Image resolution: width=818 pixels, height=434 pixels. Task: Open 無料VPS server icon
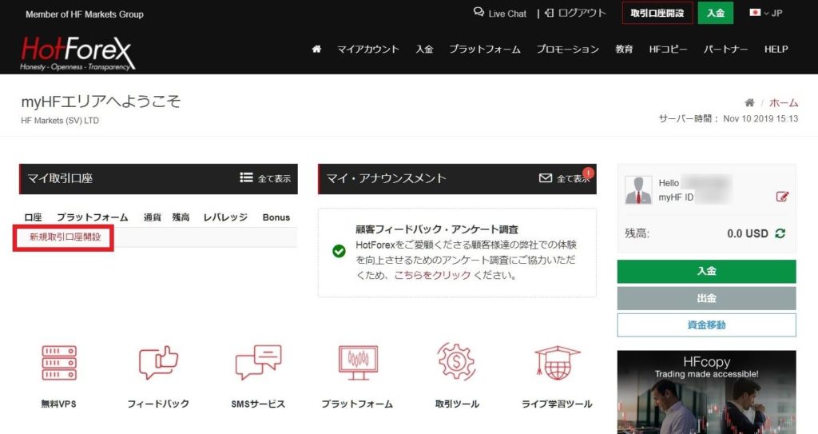coord(59,362)
